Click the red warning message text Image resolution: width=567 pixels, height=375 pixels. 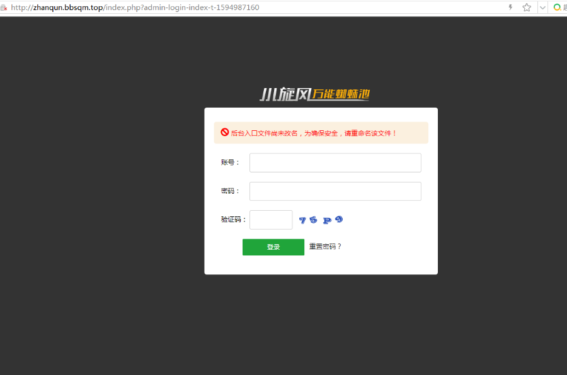tap(314, 133)
